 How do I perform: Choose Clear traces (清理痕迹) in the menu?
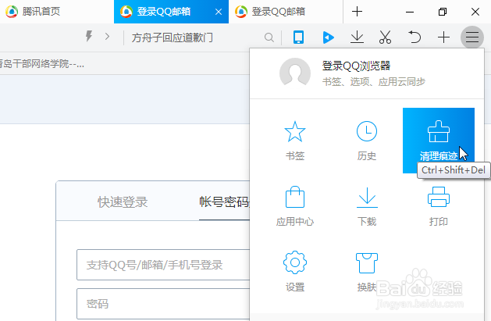(439, 141)
